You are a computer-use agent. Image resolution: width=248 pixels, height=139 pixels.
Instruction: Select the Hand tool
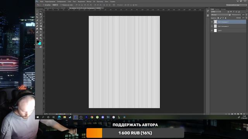[37, 38]
